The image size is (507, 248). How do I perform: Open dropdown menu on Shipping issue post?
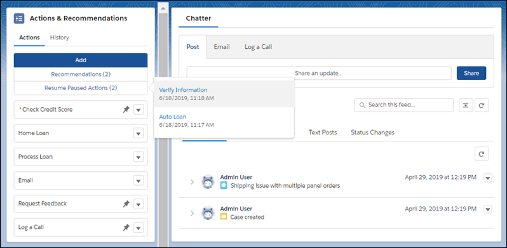tap(488, 178)
